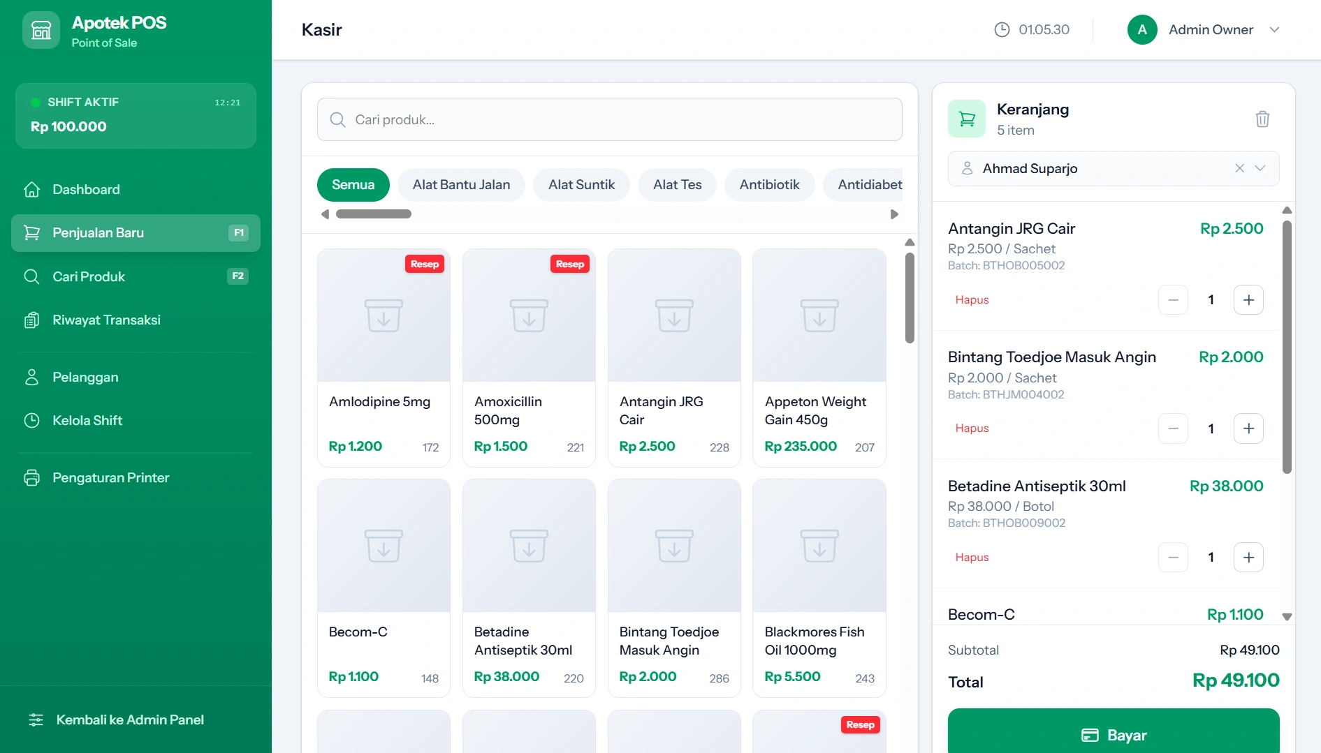Viewport: 1321px width, 753px height.
Task: Click the clock icon beside 01.05.30
Action: (1002, 29)
